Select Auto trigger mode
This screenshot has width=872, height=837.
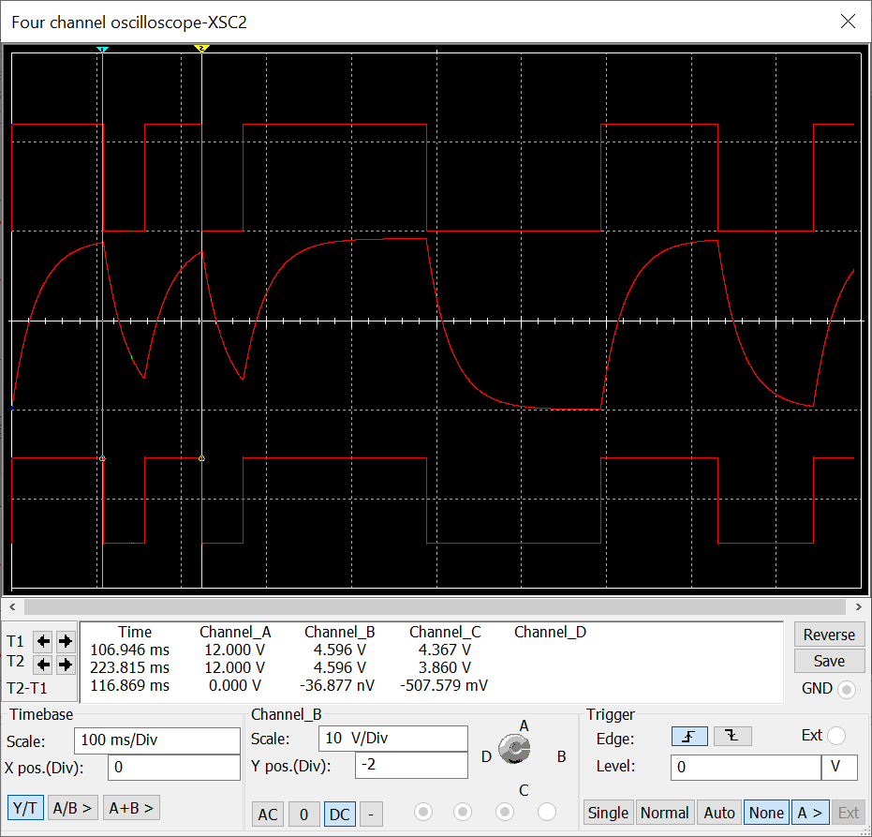coord(719,813)
